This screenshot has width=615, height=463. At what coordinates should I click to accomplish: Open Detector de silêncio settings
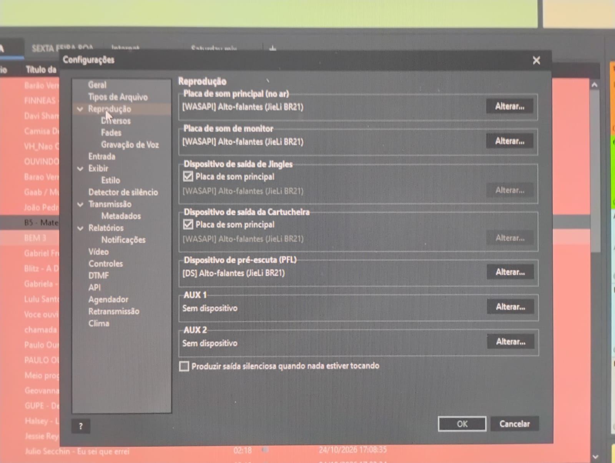(x=123, y=192)
